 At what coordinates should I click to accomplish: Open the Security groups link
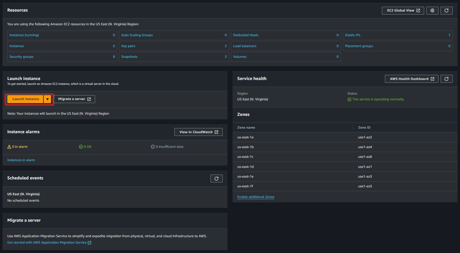pyautogui.click(x=22, y=57)
